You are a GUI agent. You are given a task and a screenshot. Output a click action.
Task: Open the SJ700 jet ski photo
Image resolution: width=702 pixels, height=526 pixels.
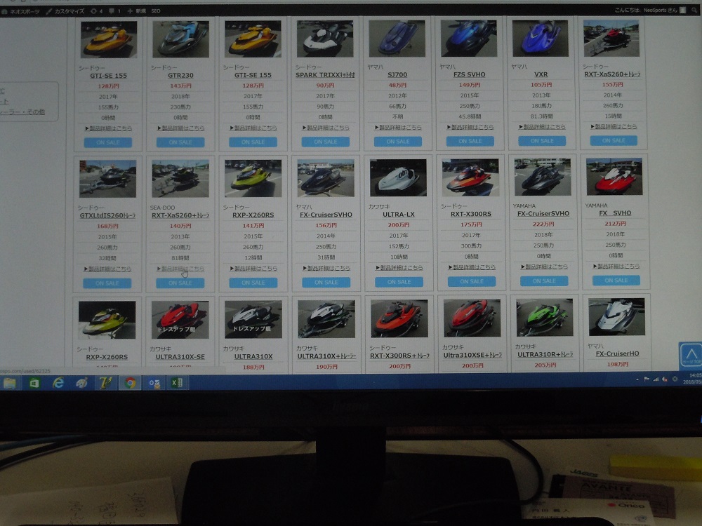pos(397,38)
